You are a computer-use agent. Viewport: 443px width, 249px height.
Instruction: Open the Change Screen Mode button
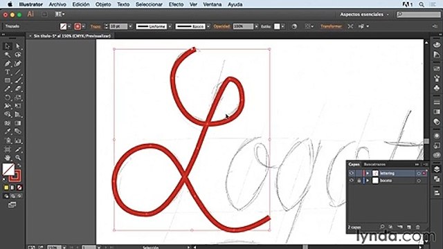point(12,205)
